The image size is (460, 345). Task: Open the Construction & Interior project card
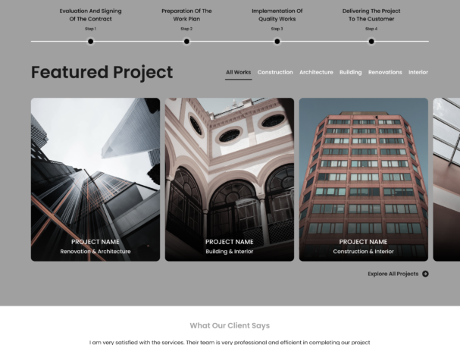[x=364, y=180]
